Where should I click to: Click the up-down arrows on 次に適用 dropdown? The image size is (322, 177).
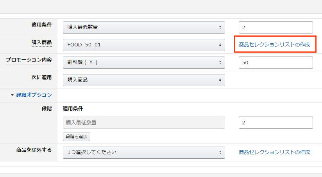click(x=220, y=80)
